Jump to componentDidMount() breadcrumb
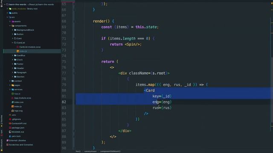 pos(110,151)
